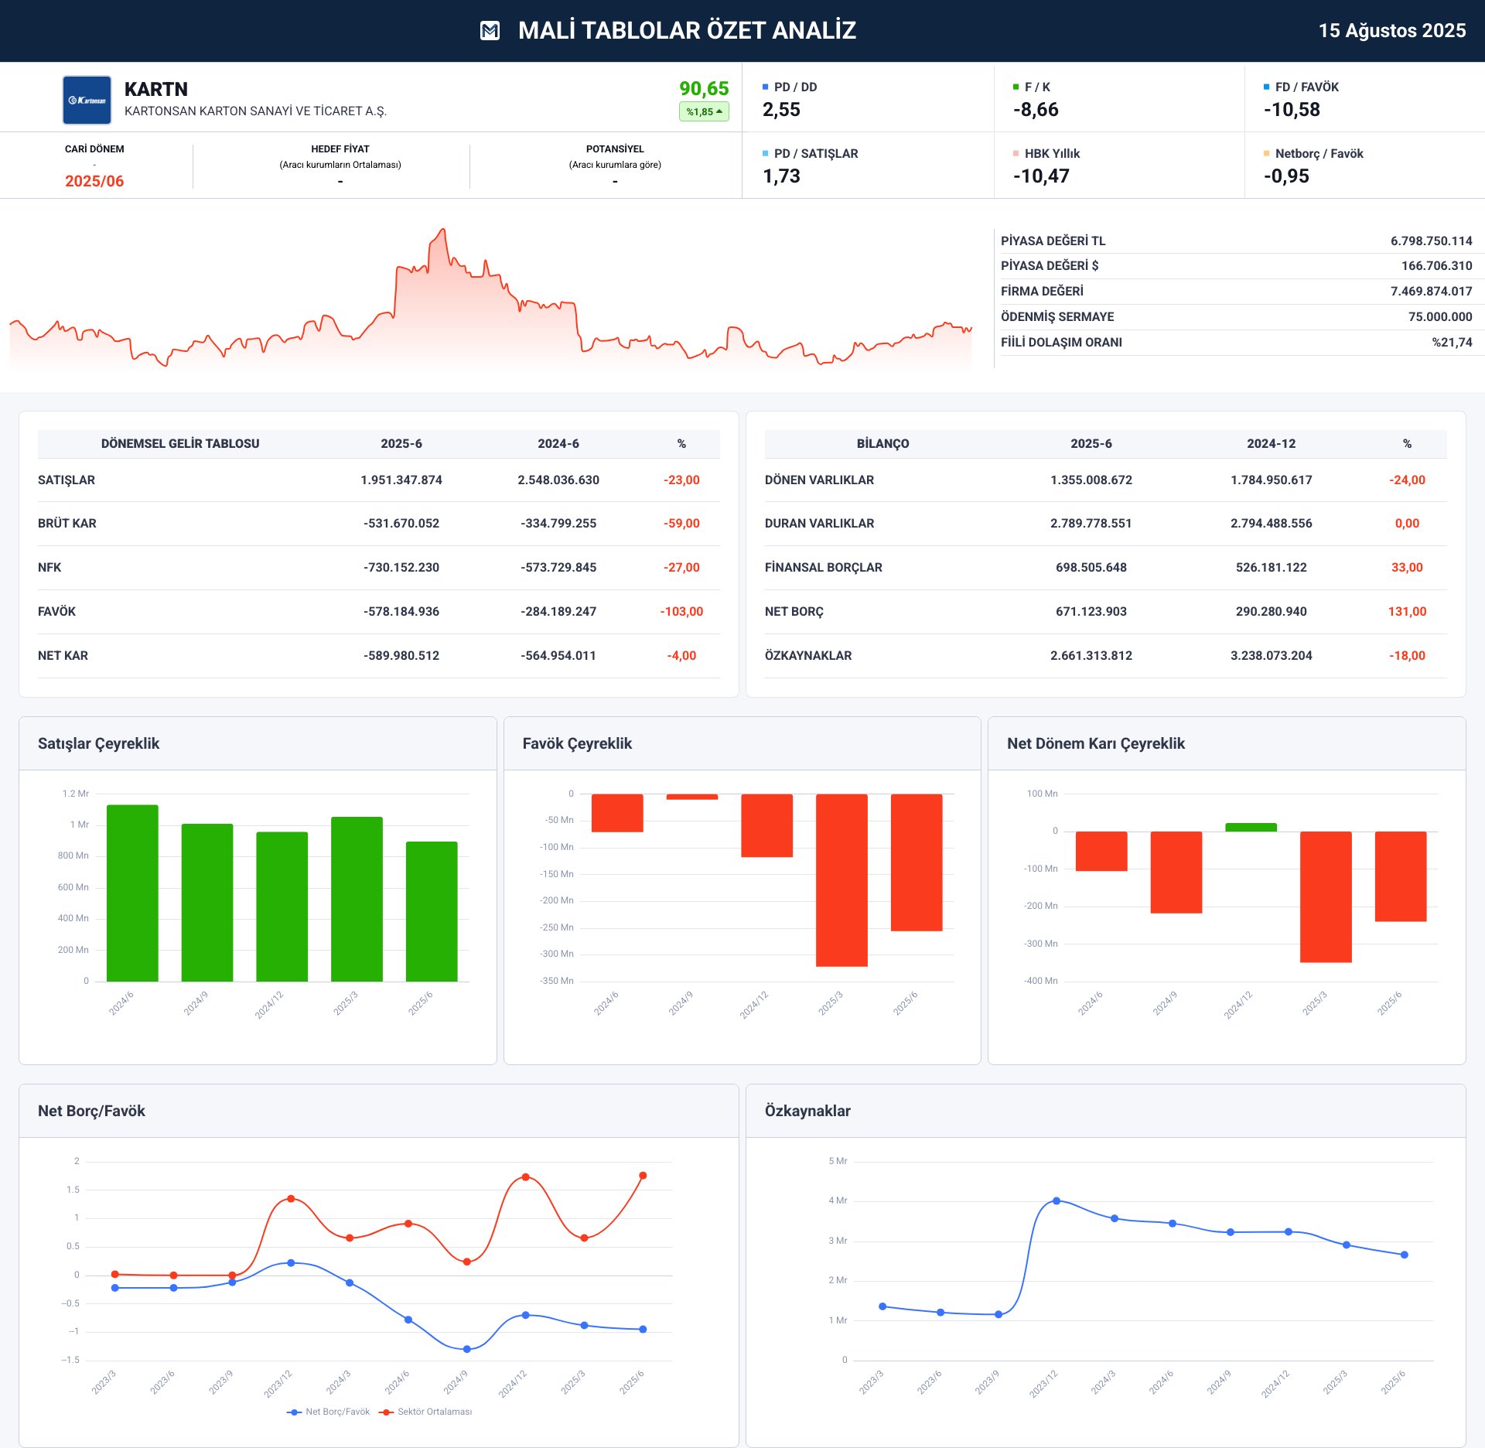Click the orange Netborç / Favök indicator square

tap(1266, 154)
